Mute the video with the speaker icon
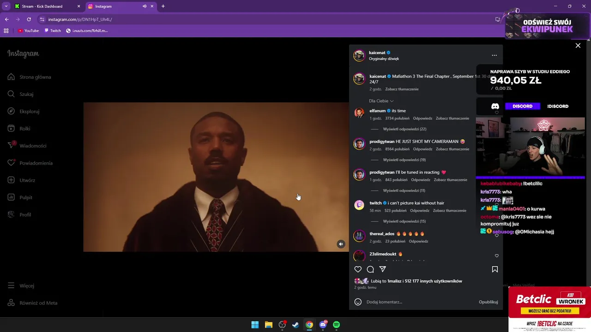The image size is (591, 332). point(341,244)
